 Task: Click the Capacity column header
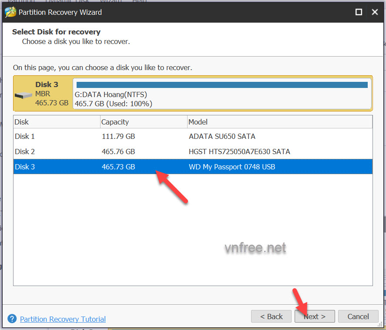coord(144,122)
